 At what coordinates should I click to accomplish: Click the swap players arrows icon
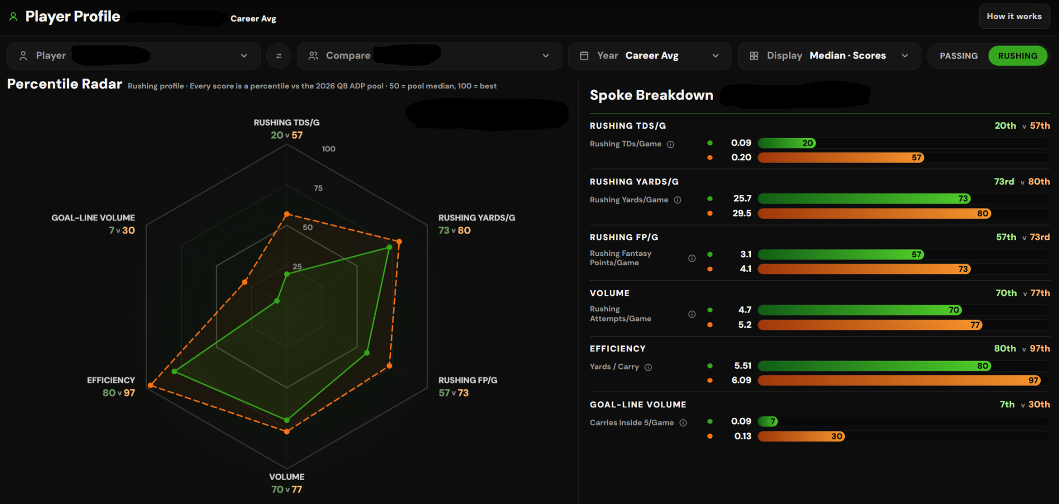pos(279,56)
